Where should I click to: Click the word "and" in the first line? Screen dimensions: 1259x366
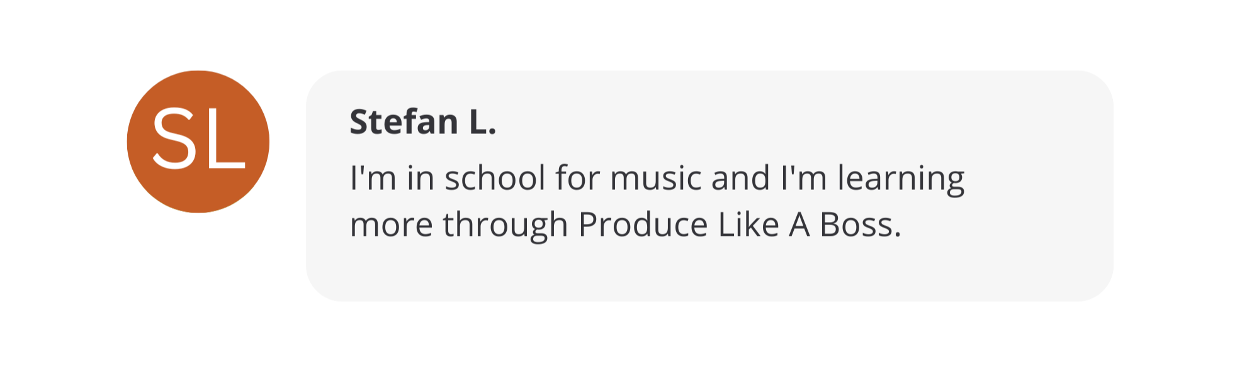741,178
